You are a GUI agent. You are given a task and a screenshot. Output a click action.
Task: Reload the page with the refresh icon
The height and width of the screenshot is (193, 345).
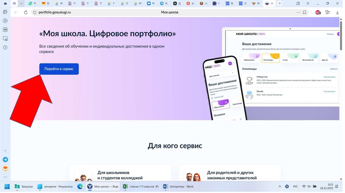26,12
